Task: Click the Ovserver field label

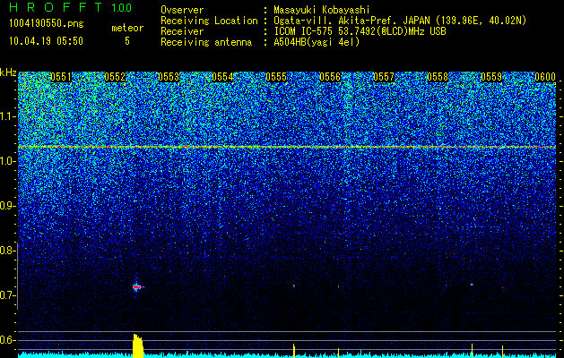Action: point(182,10)
